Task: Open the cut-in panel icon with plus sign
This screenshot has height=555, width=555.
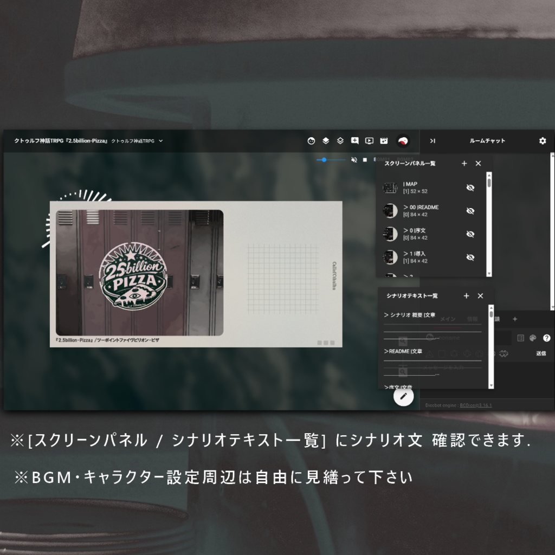Action: coord(353,140)
